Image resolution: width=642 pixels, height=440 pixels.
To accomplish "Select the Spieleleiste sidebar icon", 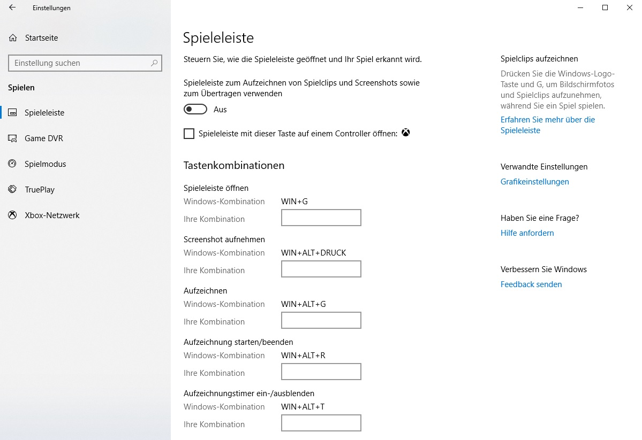I will (13, 112).
